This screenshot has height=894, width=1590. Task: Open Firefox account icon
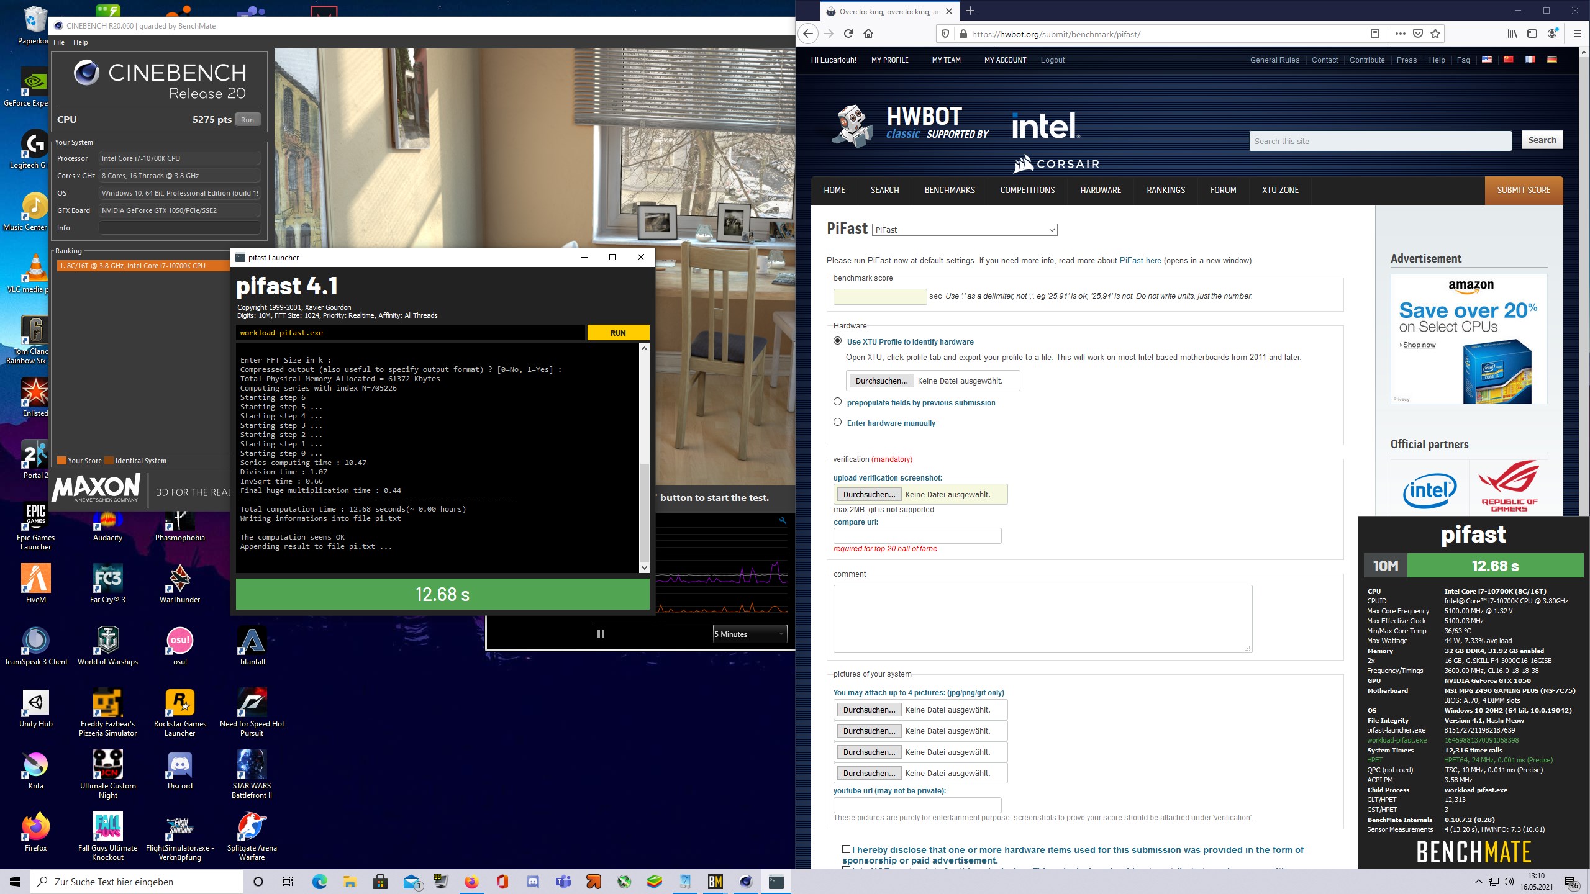pos(1552,34)
